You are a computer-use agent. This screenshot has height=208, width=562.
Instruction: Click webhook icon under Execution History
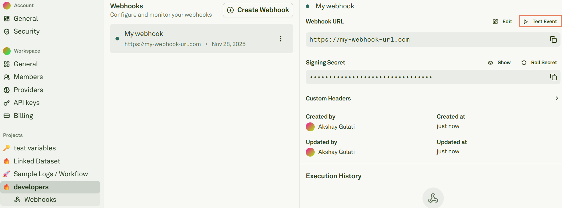(433, 198)
